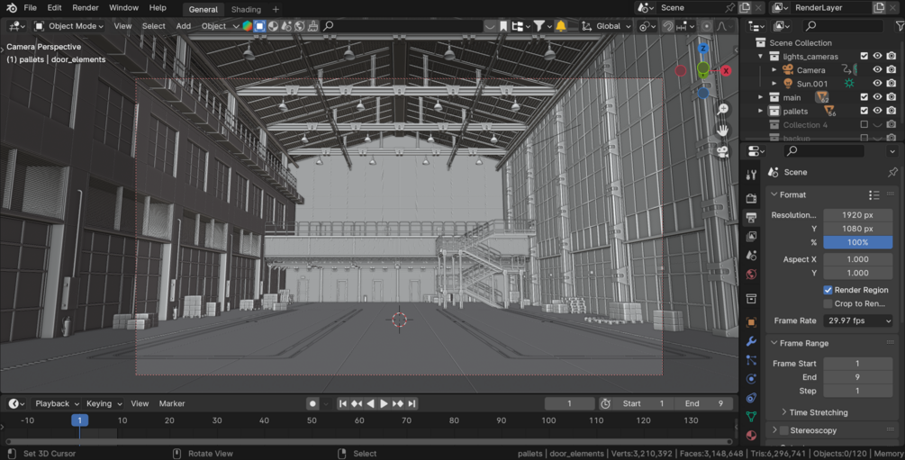Open the Object properties tab

(x=751, y=322)
